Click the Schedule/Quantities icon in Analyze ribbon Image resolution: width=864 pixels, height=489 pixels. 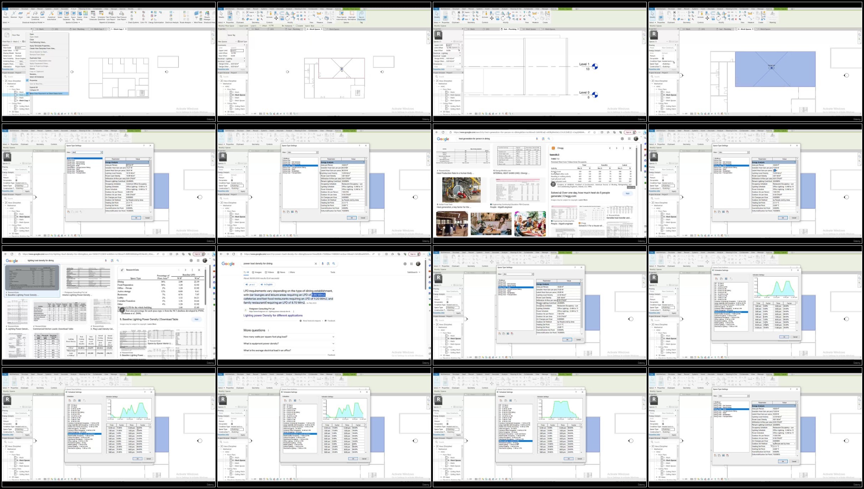(102, 15)
